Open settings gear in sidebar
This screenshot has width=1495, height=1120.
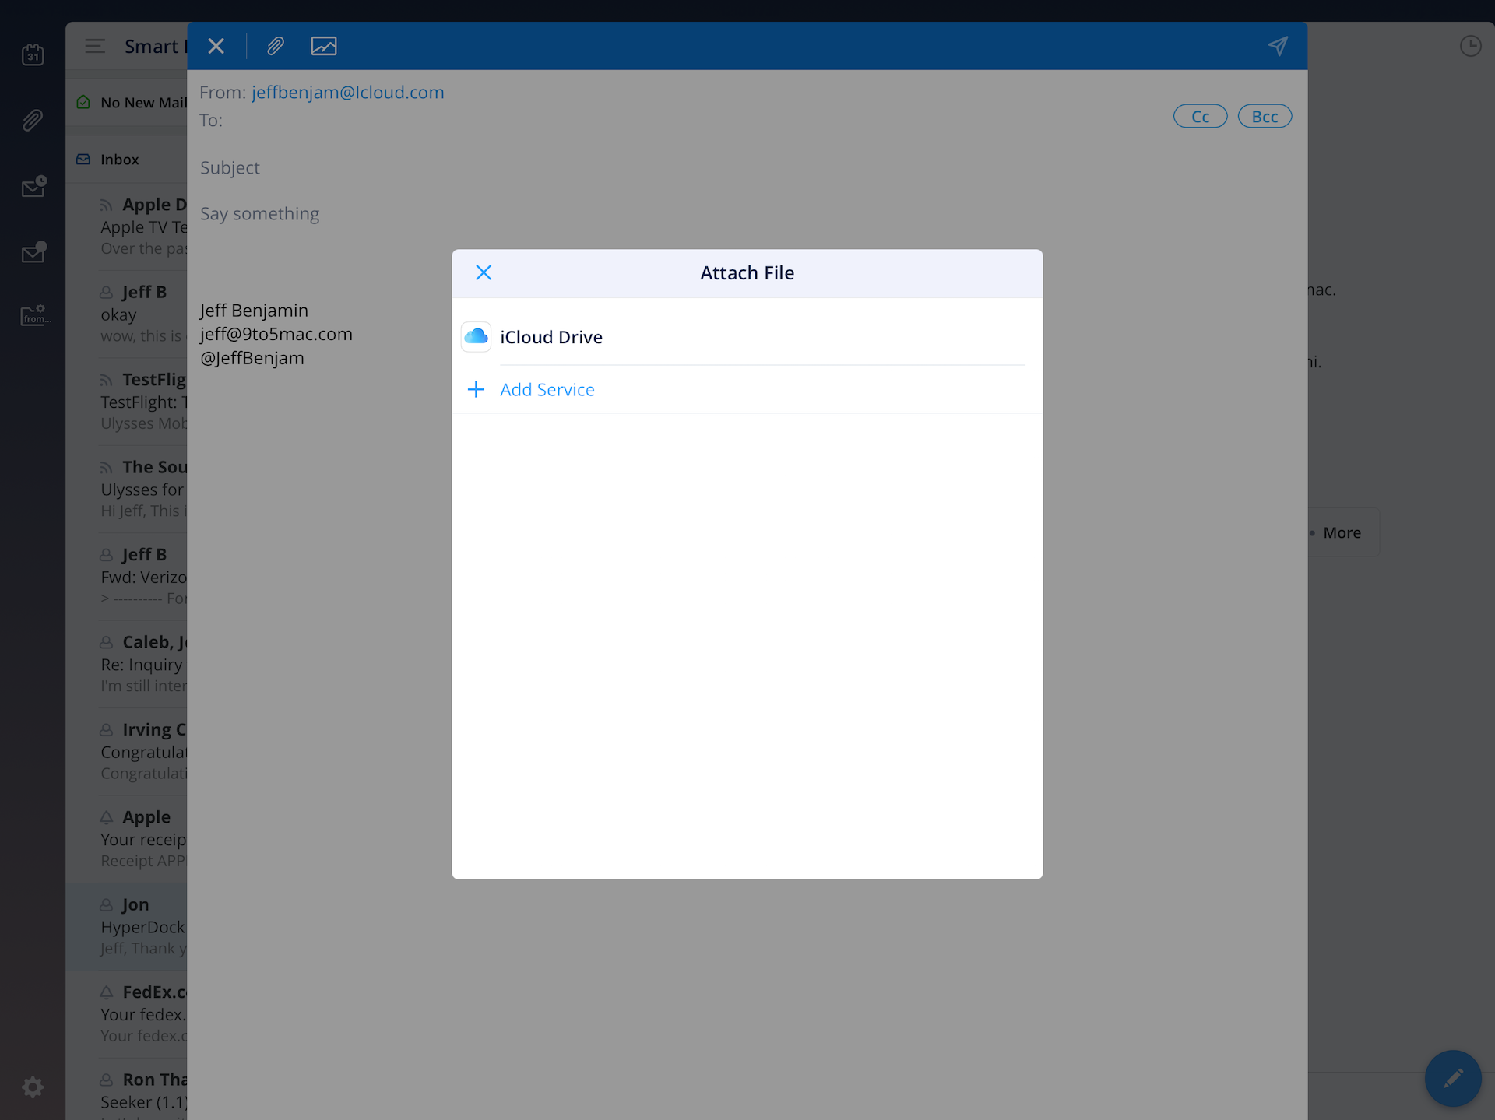point(33,1087)
